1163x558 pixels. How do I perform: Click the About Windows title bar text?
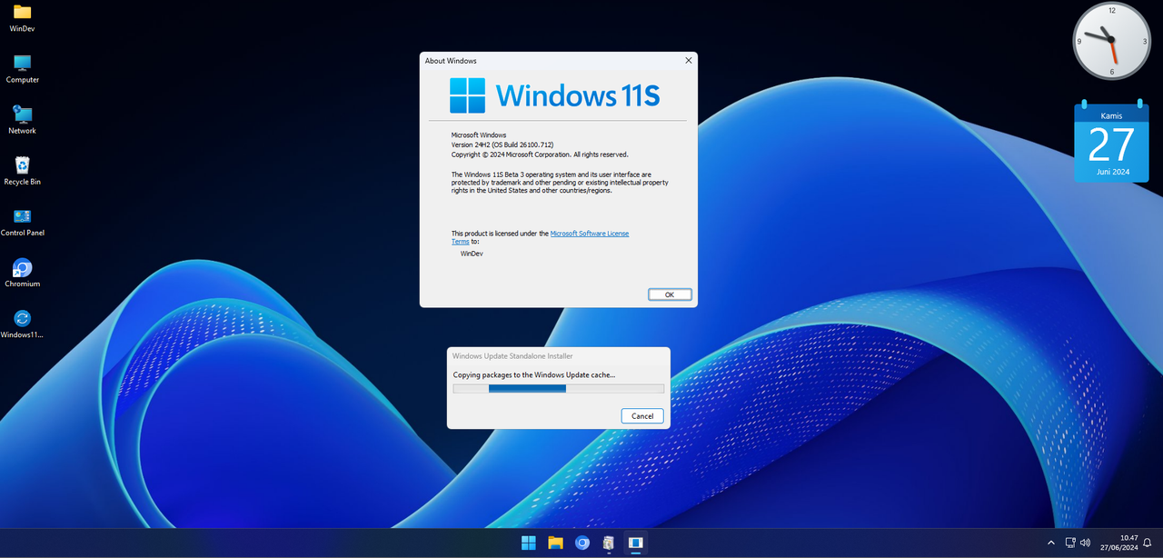pos(451,61)
